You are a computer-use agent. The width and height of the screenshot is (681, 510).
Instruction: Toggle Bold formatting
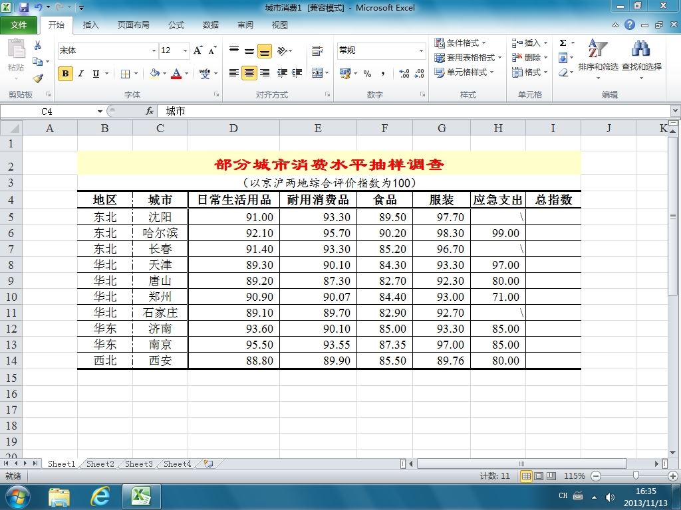pyautogui.click(x=65, y=74)
